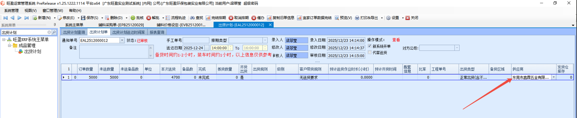This screenshot has height=118, width=577.
Task: Open tab list dropdown arrow at far right
Action: 573,25
